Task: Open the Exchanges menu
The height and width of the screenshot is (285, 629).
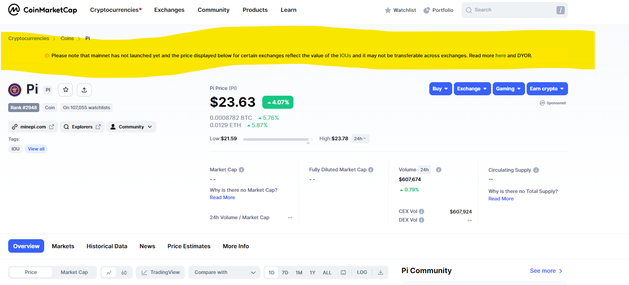Action: [x=169, y=10]
